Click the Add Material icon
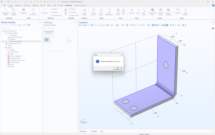Viewport: 215px width, 135px height. (x=84, y=12)
